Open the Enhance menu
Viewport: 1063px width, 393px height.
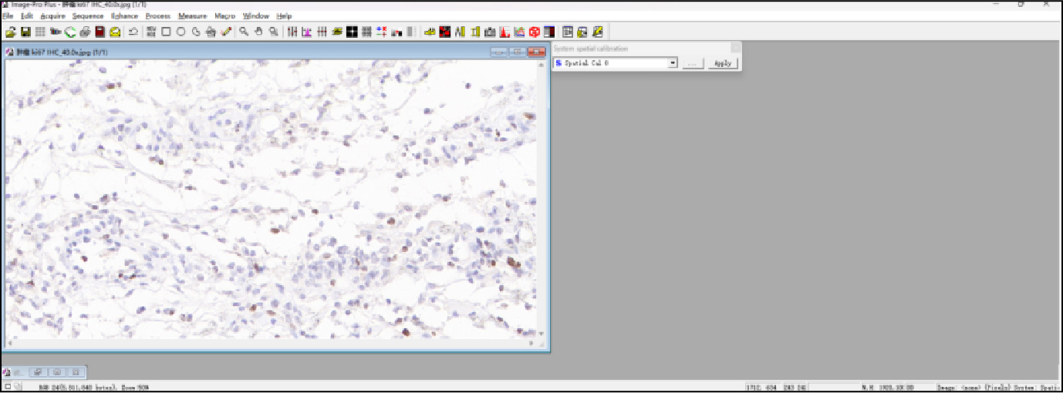point(123,15)
